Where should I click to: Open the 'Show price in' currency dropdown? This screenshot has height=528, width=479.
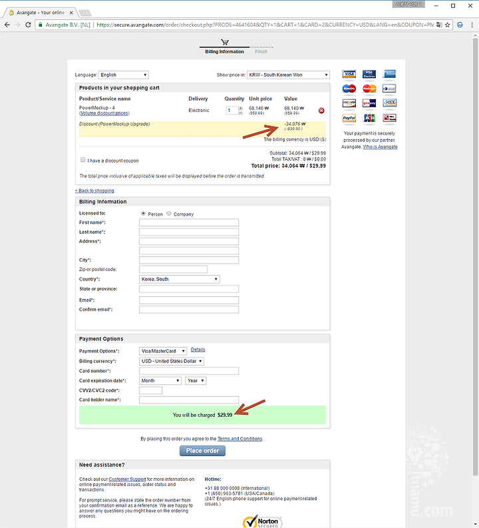click(x=288, y=75)
